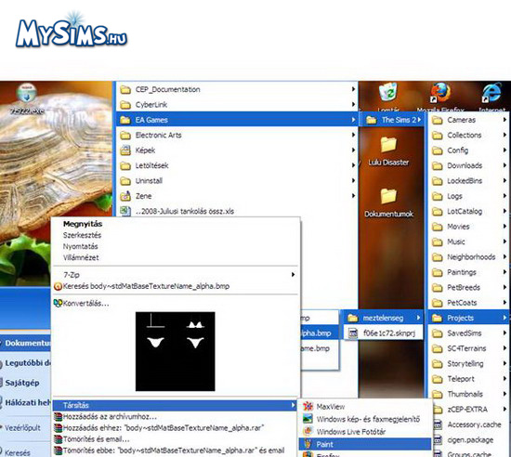This screenshot has height=457, width=511.
Task: Click the Windows Live Fotótár icon
Action: tap(308, 431)
